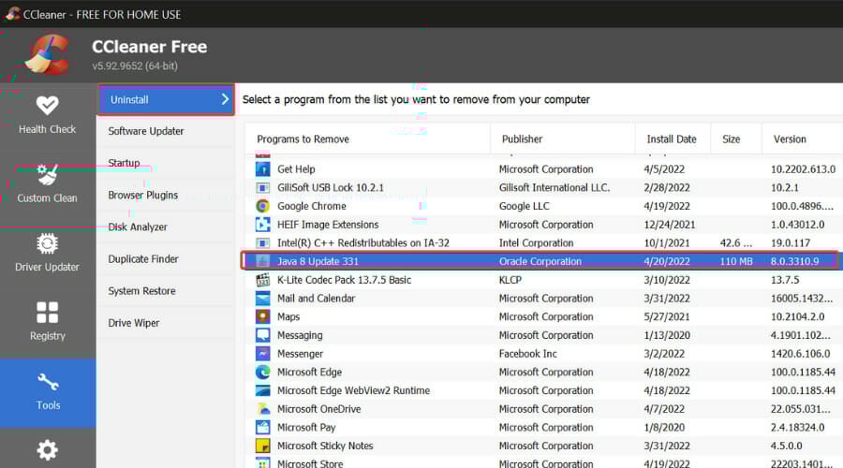Image resolution: width=843 pixels, height=468 pixels.
Task: Click Microsoft Edge program icon
Action: pyautogui.click(x=262, y=372)
